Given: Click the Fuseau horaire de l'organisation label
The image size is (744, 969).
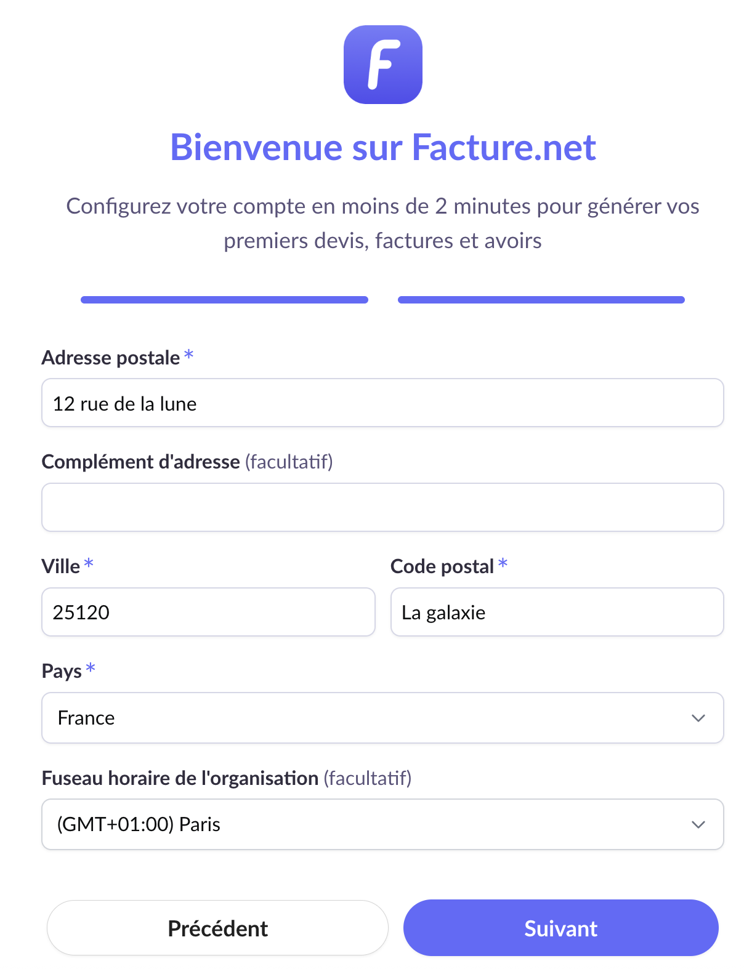Looking at the screenshot, I should (180, 778).
